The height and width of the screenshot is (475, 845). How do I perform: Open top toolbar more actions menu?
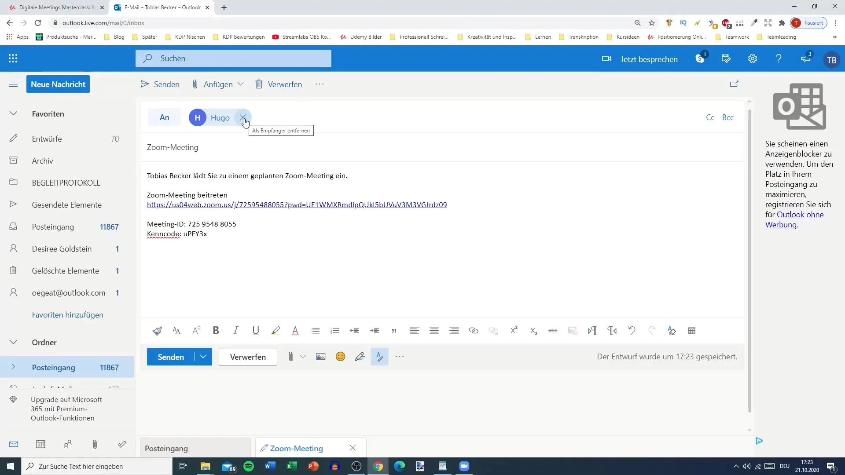point(320,84)
